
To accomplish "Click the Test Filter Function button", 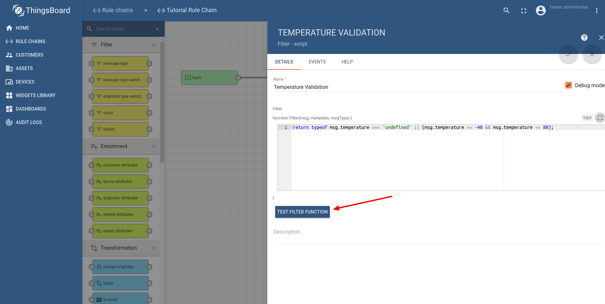I will 302,212.
